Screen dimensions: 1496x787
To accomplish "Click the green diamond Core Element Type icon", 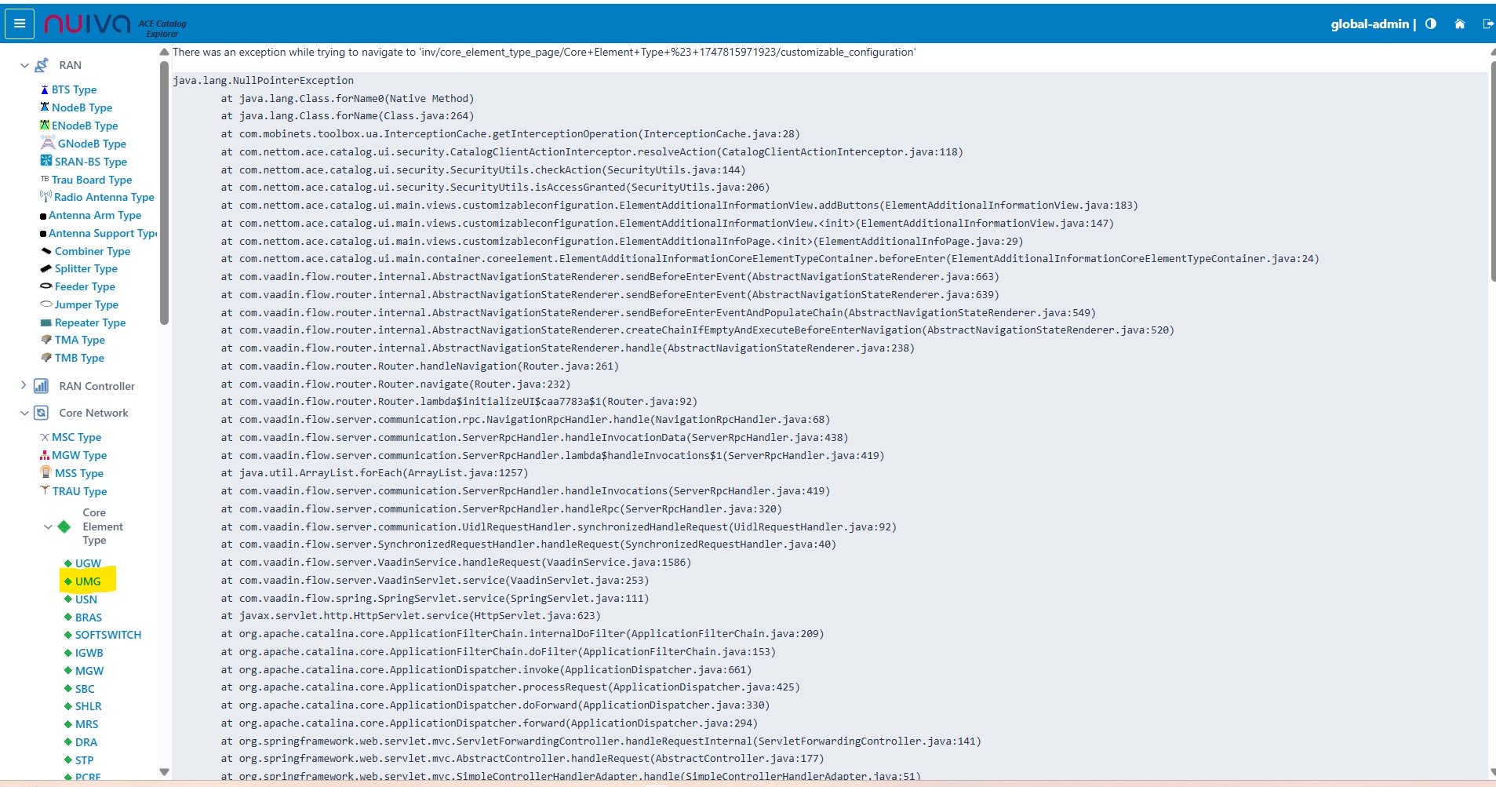I will click(64, 526).
